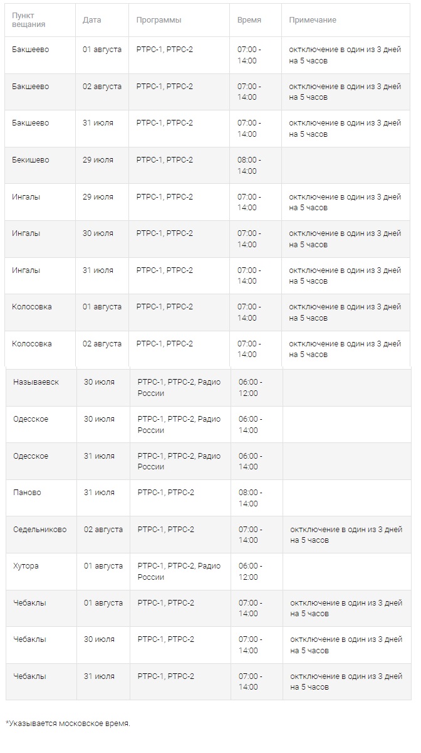
Task: Click the Паново station name
Action: 27,493
